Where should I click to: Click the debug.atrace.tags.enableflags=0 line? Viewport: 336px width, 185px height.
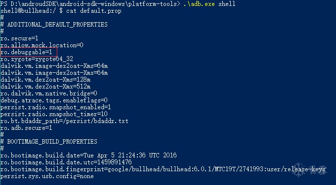tap(54, 100)
